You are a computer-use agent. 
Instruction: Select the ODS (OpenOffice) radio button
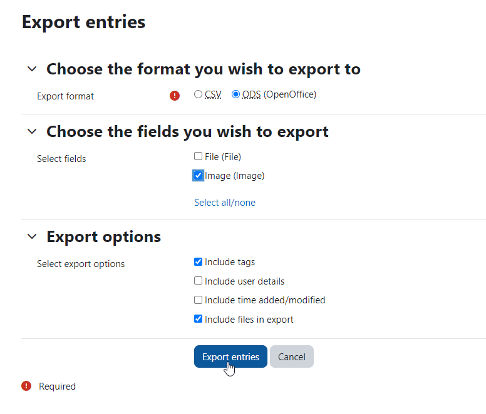(235, 94)
